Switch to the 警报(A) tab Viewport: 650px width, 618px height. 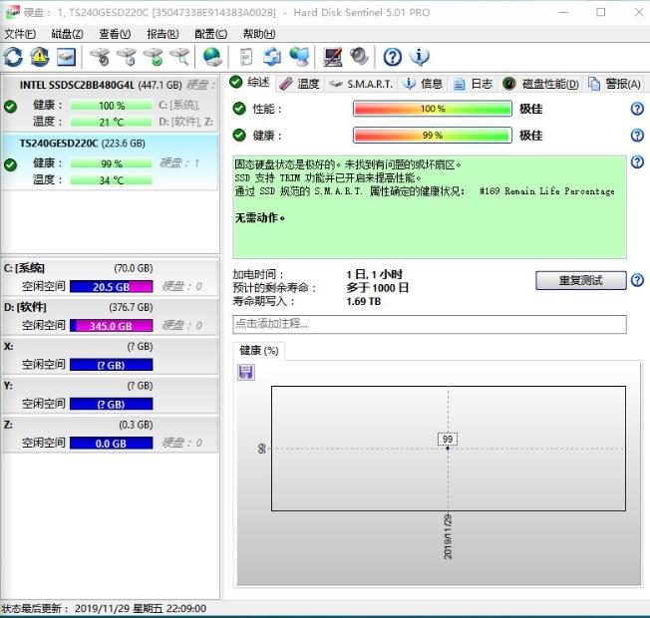coord(614,84)
